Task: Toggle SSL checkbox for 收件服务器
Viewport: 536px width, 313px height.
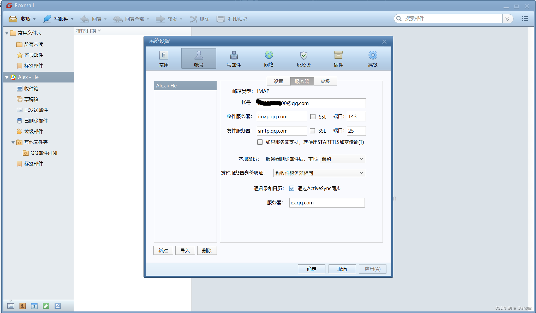Action: pyautogui.click(x=312, y=116)
